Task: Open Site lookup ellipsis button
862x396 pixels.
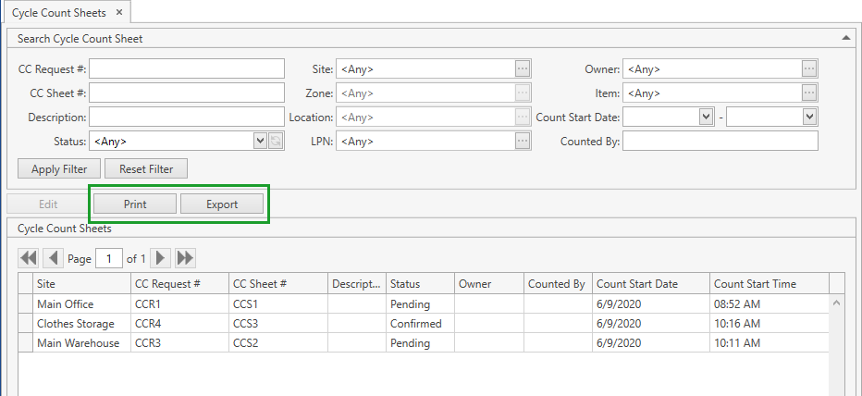Action: (x=523, y=68)
